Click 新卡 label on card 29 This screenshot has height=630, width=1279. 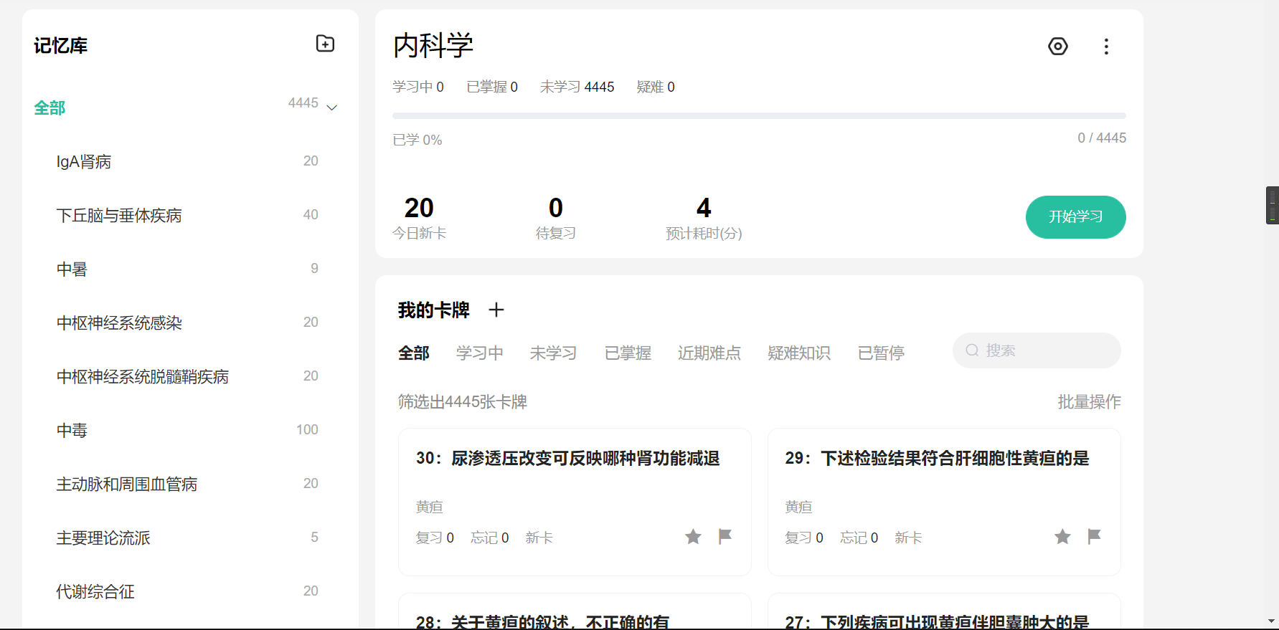click(x=908, y=538)
